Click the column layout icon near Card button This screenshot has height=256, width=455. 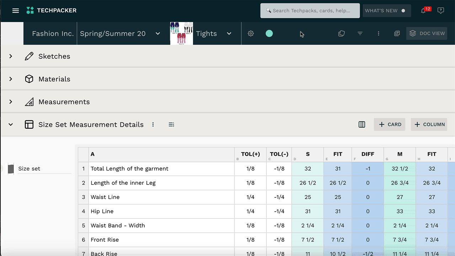tap(362, 124)
